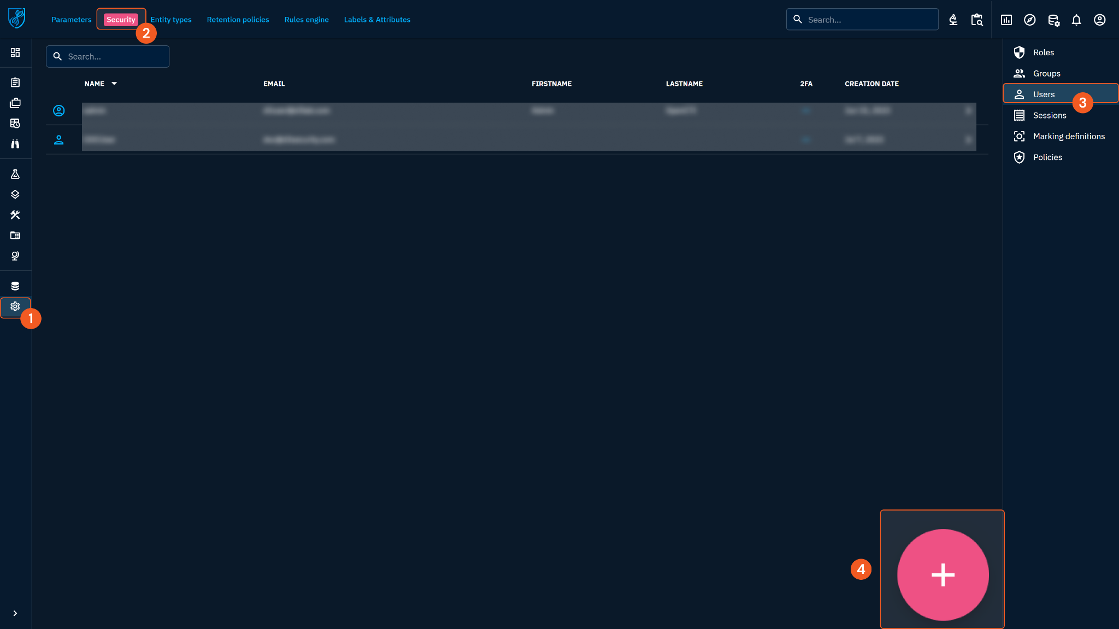This screenshot has width=1119, height=629.
Task: Click the pink plus add user button
Action: pyautogui.click(x=943, y=574)
